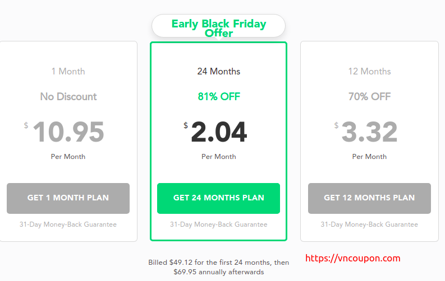This screenshot has width=445, height=281.
Task: Click the No Discount label
Action: tap(68, 96)
